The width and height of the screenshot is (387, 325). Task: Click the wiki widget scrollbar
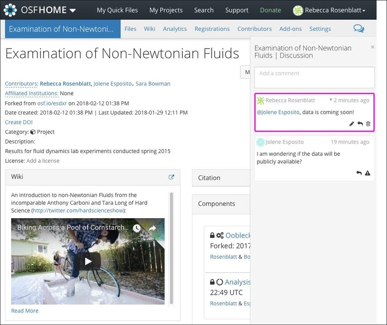pyautogui.click(x=171, y=248)
